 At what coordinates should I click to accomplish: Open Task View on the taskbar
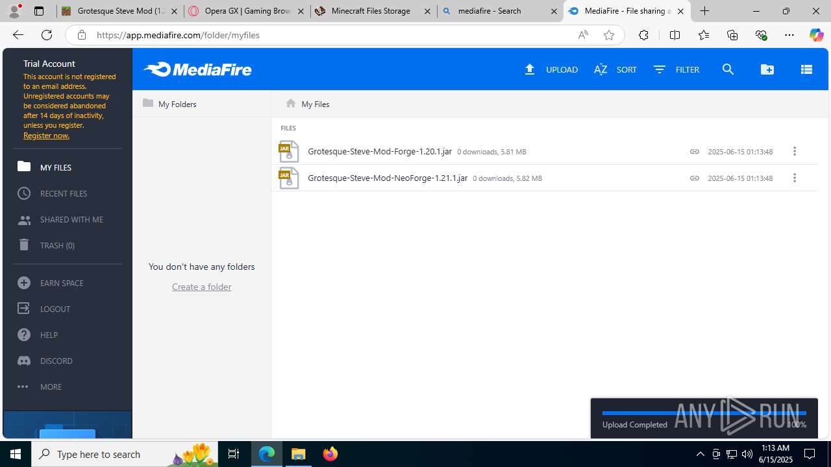pos(234,454)
